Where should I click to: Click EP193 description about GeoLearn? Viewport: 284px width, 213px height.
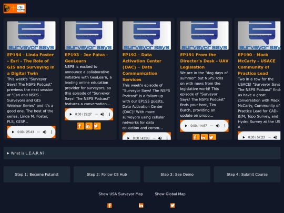pyautogui.click(x=88, y=85)
